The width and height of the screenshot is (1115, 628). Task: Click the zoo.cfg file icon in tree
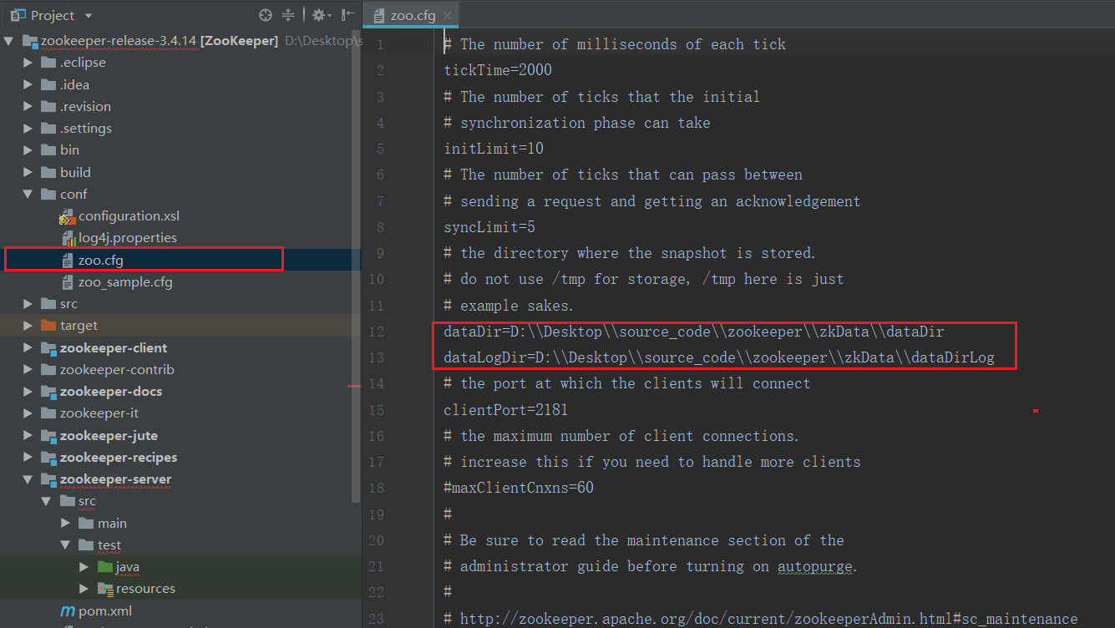pyautogui.click(x=67, y=260)
